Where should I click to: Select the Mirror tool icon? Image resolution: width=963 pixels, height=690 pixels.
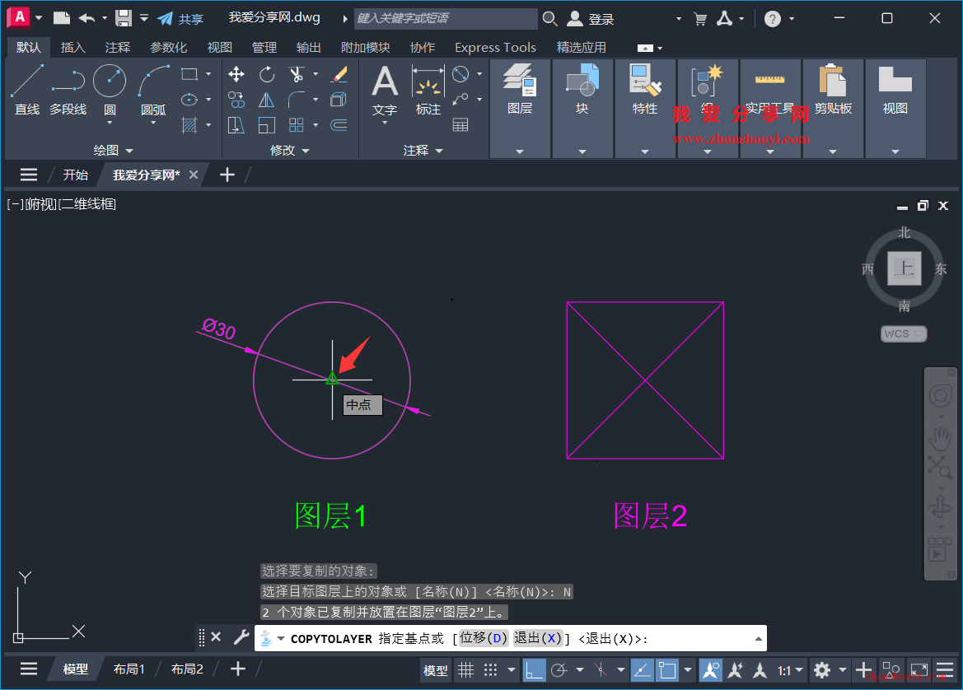pyautogui.click(x=267, y=100)
